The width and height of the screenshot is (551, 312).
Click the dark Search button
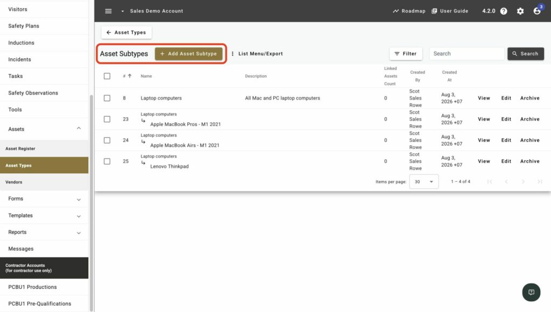point(525,54)
